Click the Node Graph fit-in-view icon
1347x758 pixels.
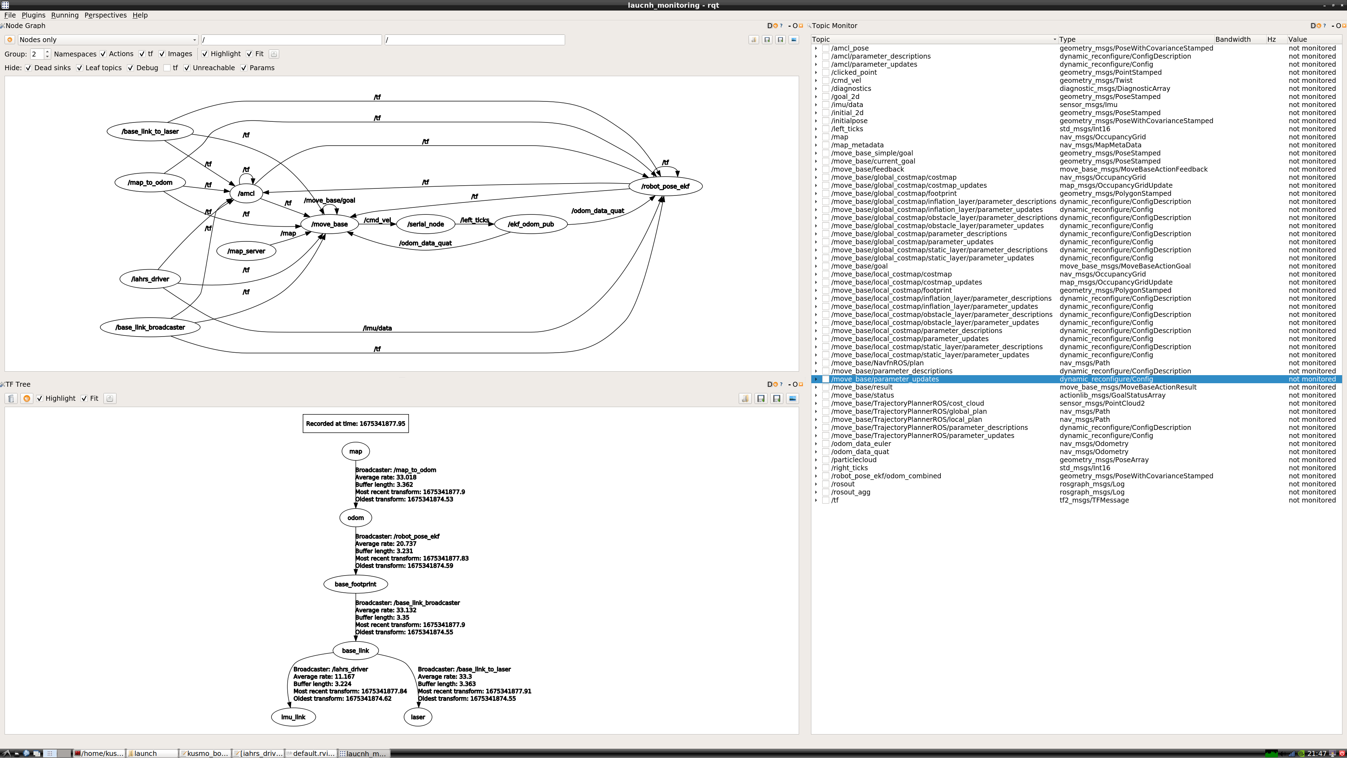[274, 54]
